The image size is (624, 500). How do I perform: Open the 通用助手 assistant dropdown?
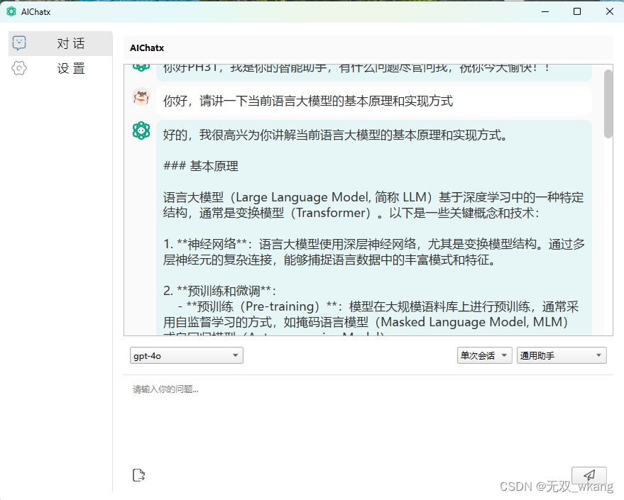561,355
